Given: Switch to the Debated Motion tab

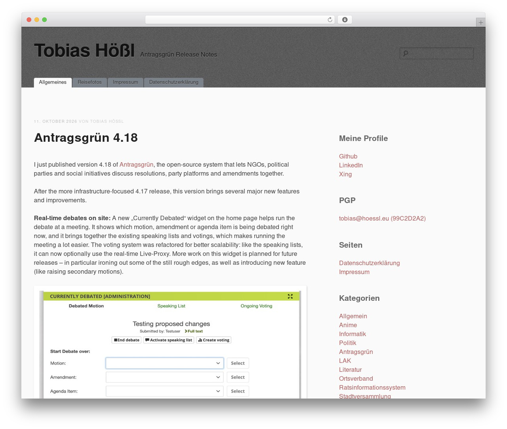Looking at the screenshot, I should pos(86,306).
